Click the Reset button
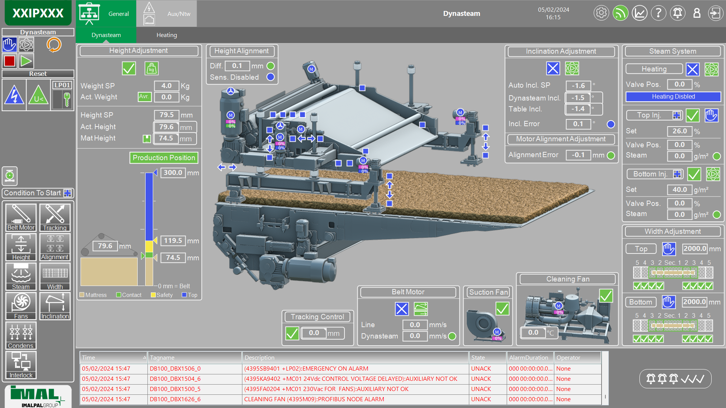Image resolution: width=726 pixels, height=408 pixels. coord(38,74)
